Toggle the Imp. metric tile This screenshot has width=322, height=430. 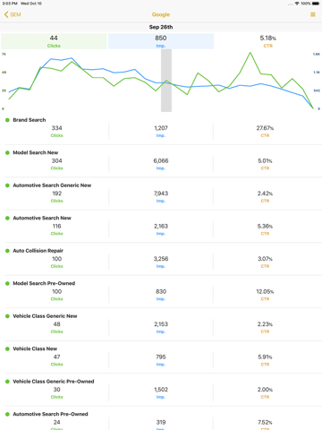point(161,41)
